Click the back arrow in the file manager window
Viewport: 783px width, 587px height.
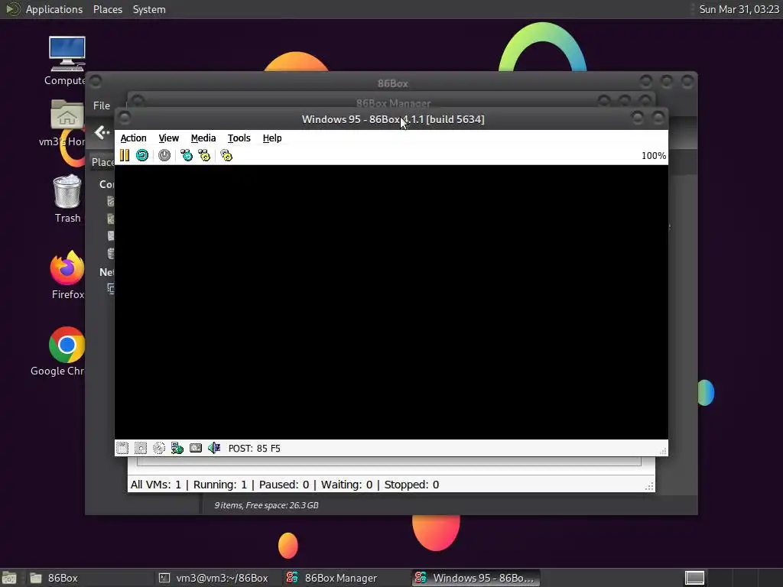pyautogui.click(x=102, y=132)
